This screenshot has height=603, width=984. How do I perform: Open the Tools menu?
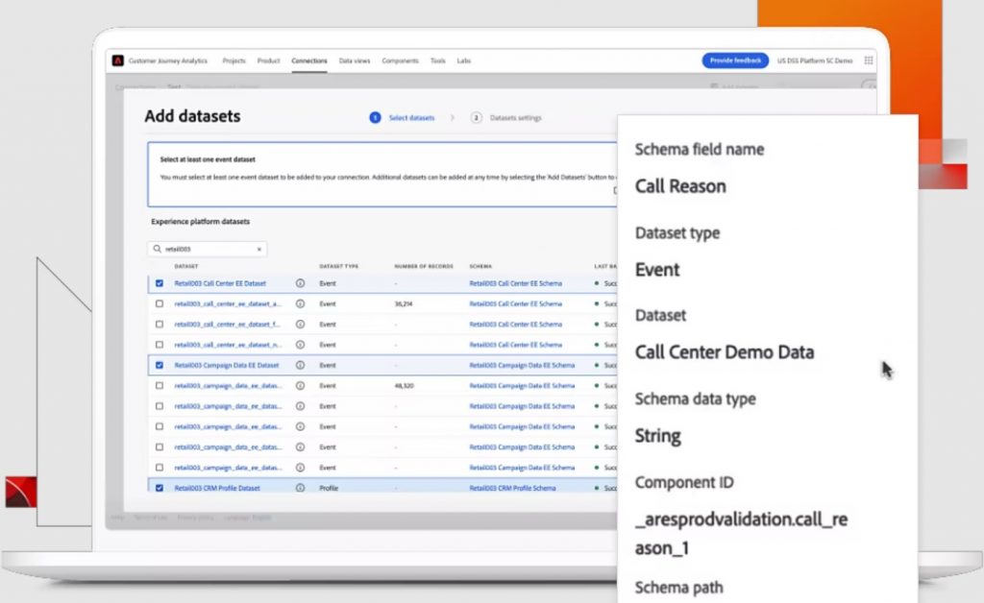438,60
